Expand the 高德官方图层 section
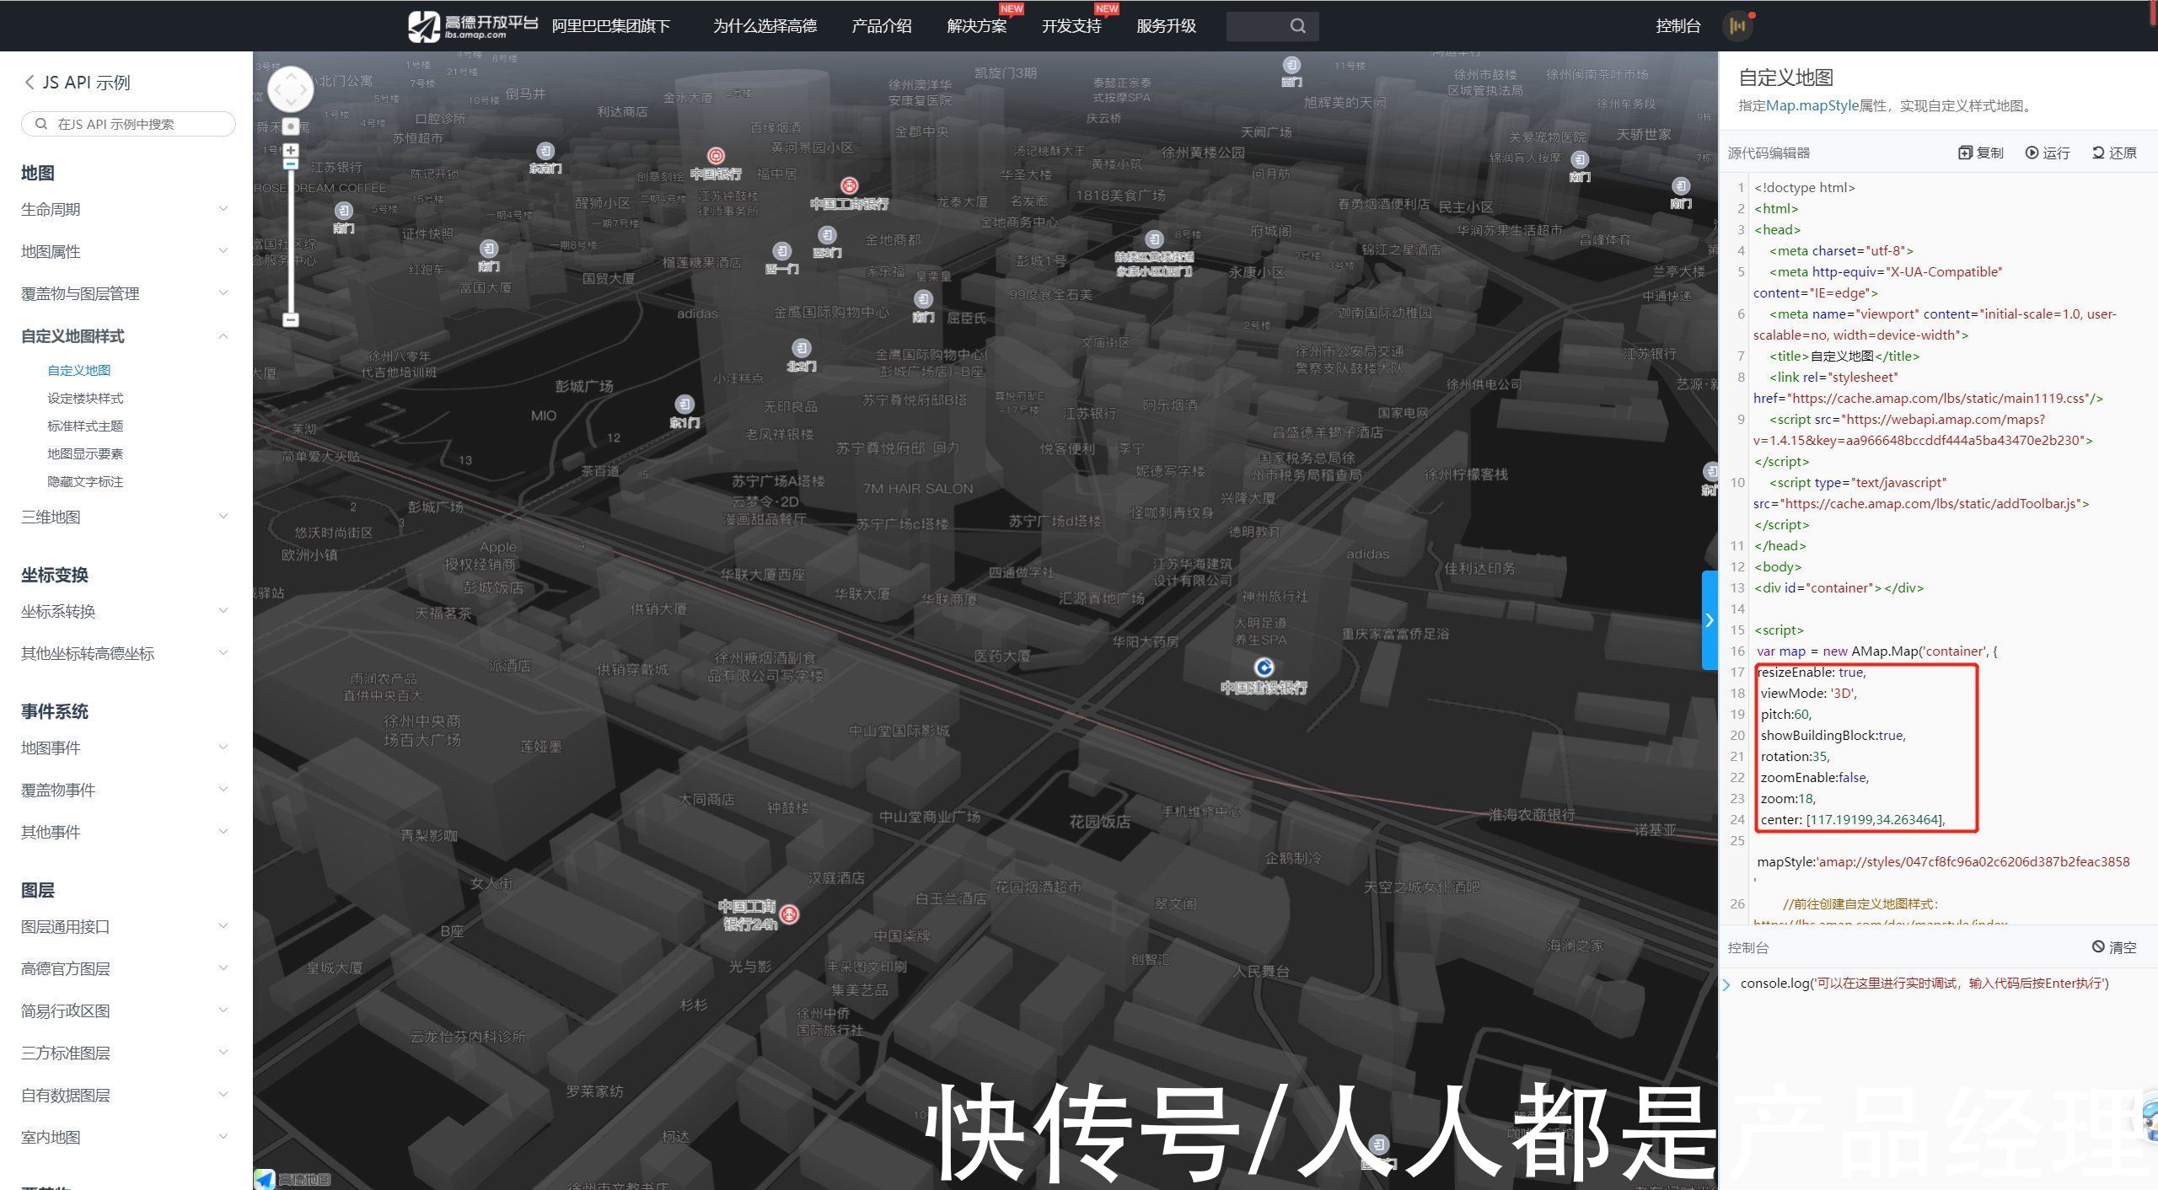 (126, 968)
